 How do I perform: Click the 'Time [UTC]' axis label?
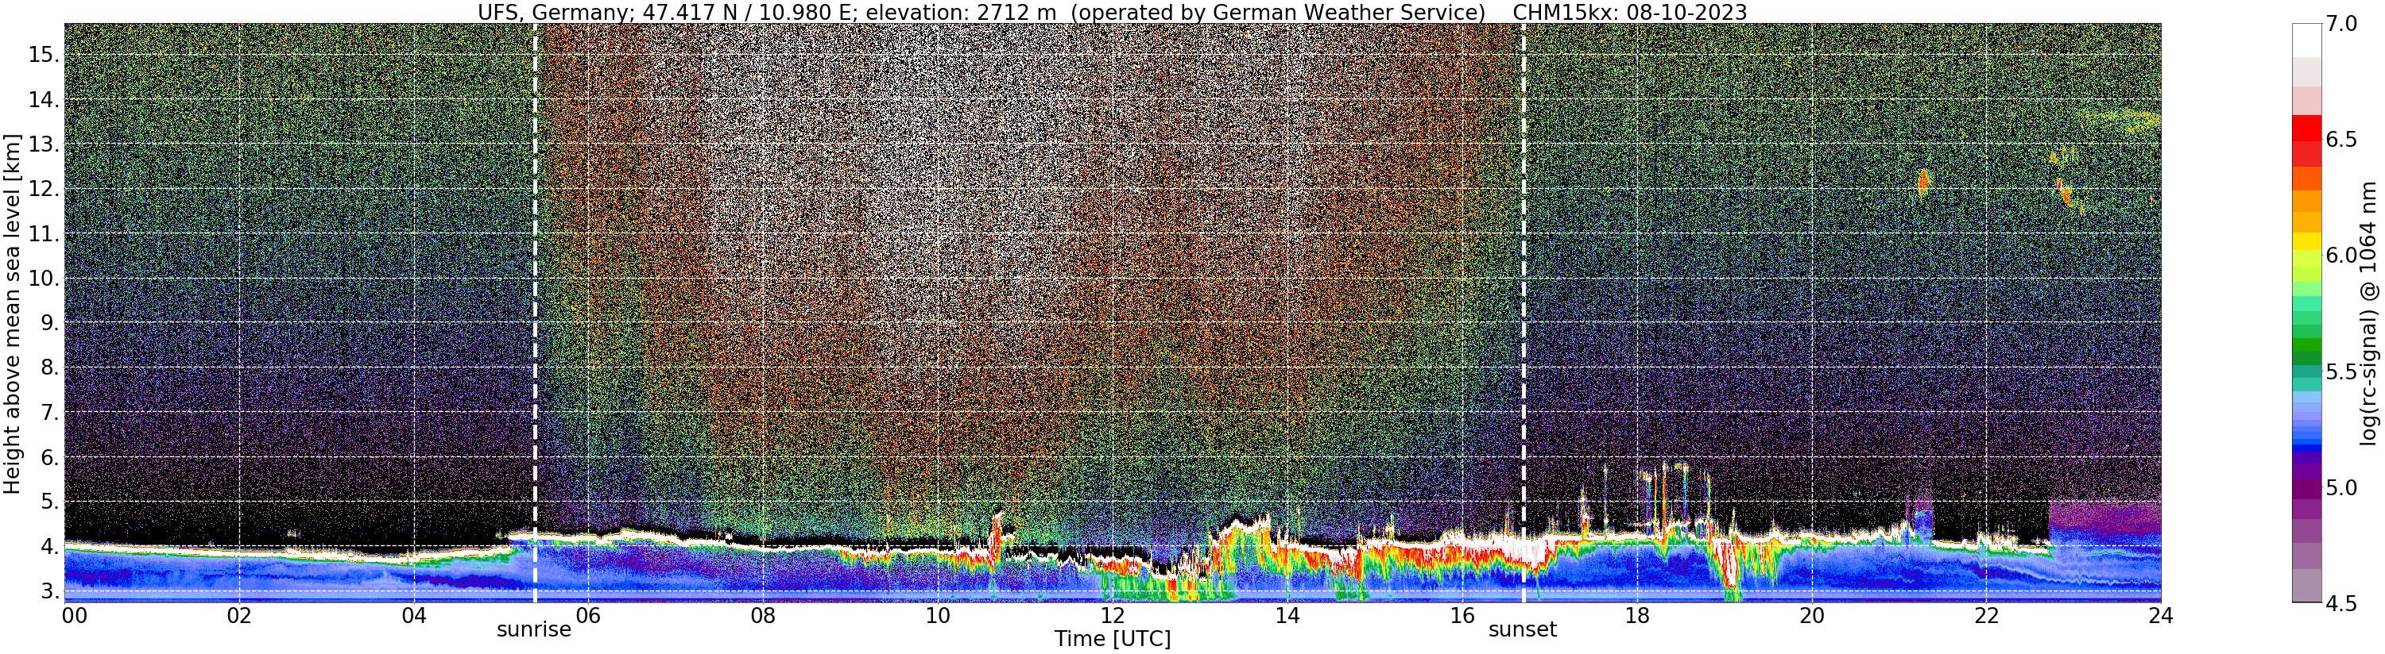[x=1113, y=639]
